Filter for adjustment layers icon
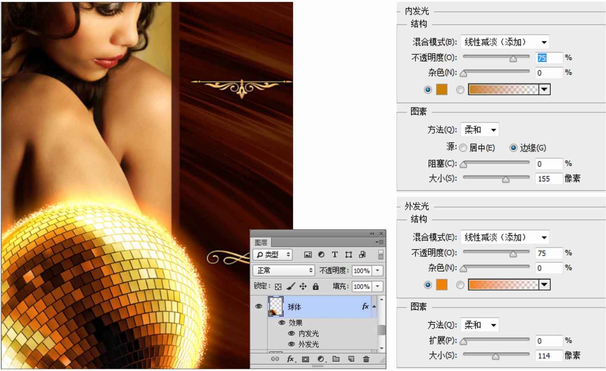606x371 pixels. [321, 254]
